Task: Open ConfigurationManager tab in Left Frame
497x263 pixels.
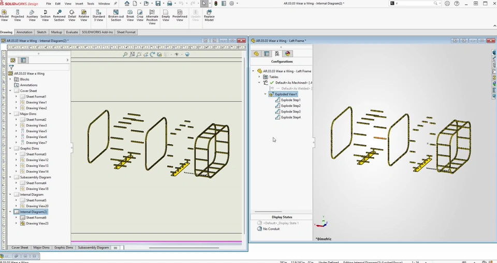Action: pos(277,54)
